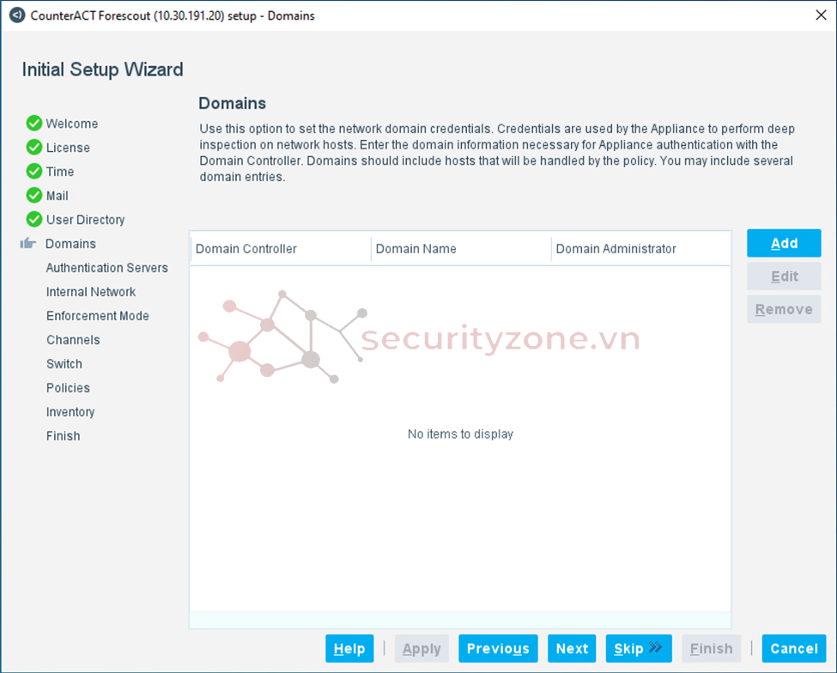Click the disabled Edit button
The height and width of the screenshot is (673, 837).
(784, 276)
